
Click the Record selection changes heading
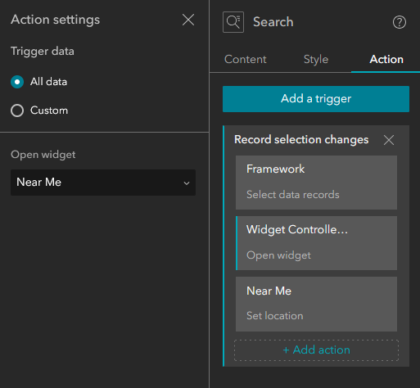pyautogui.click(x=301, y=140)
